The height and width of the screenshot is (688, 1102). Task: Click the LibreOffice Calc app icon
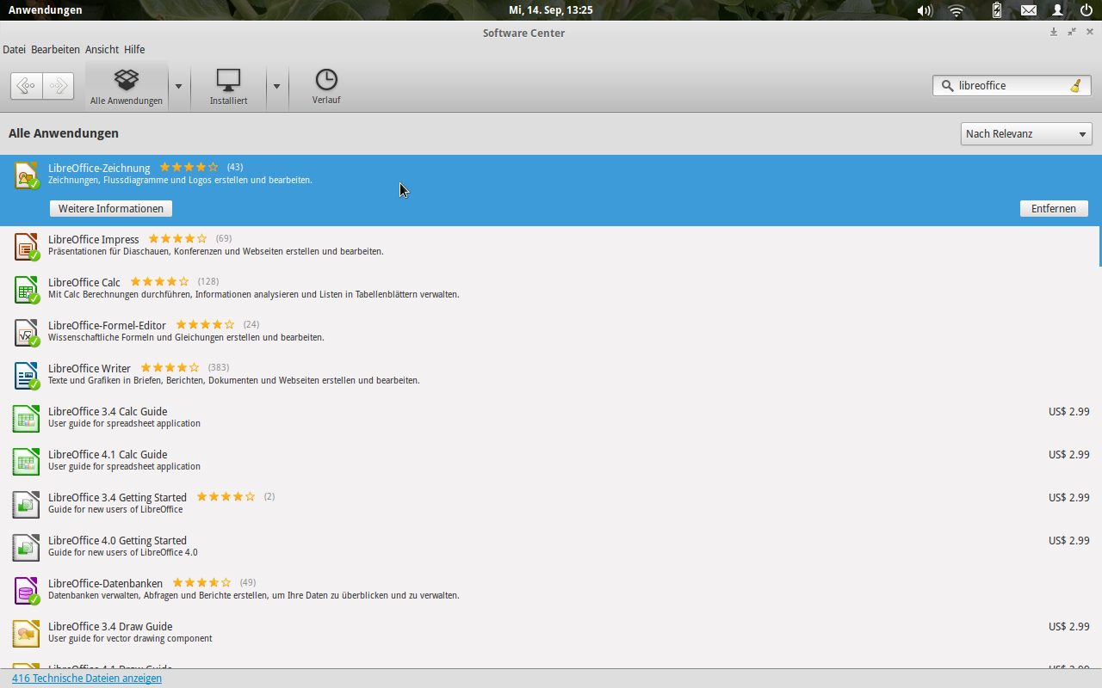(x=27, y=290)
